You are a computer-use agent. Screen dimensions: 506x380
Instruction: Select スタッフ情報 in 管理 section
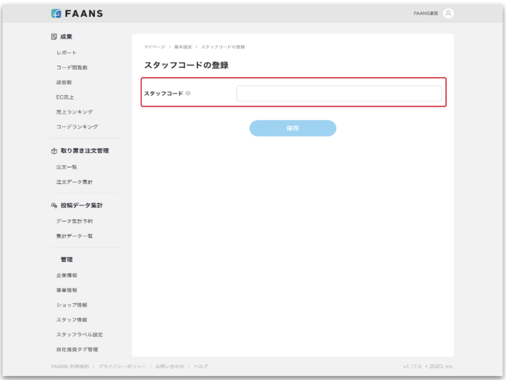coord(72,320)
